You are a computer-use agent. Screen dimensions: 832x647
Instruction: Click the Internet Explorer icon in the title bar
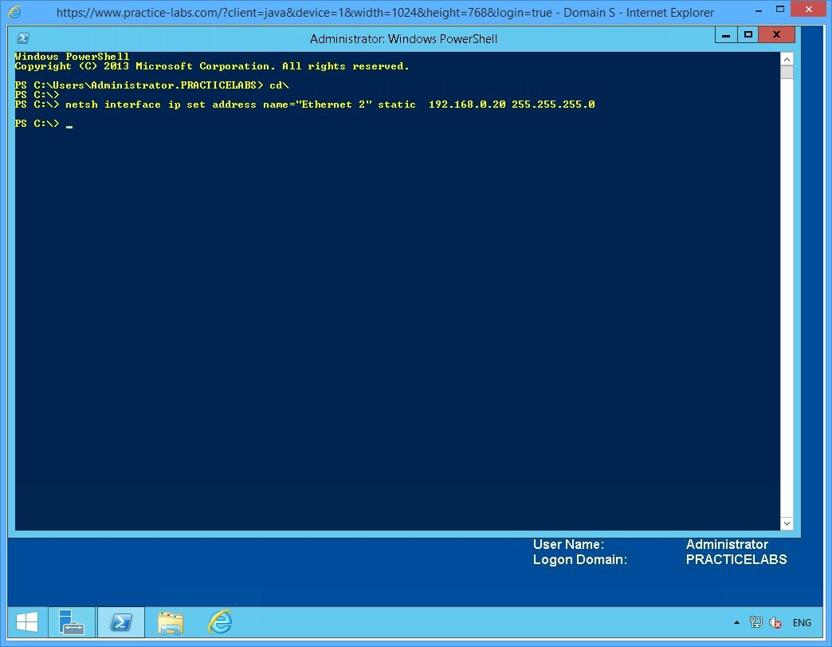(x=12, y=12)
